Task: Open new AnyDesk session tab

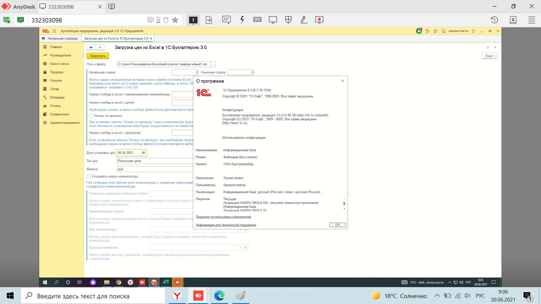Action: tap(112, 6)
